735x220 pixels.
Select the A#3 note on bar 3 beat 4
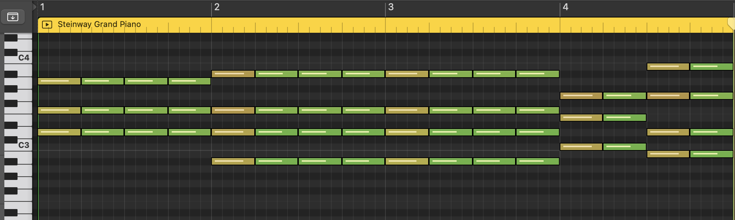(x=538, y=74)
